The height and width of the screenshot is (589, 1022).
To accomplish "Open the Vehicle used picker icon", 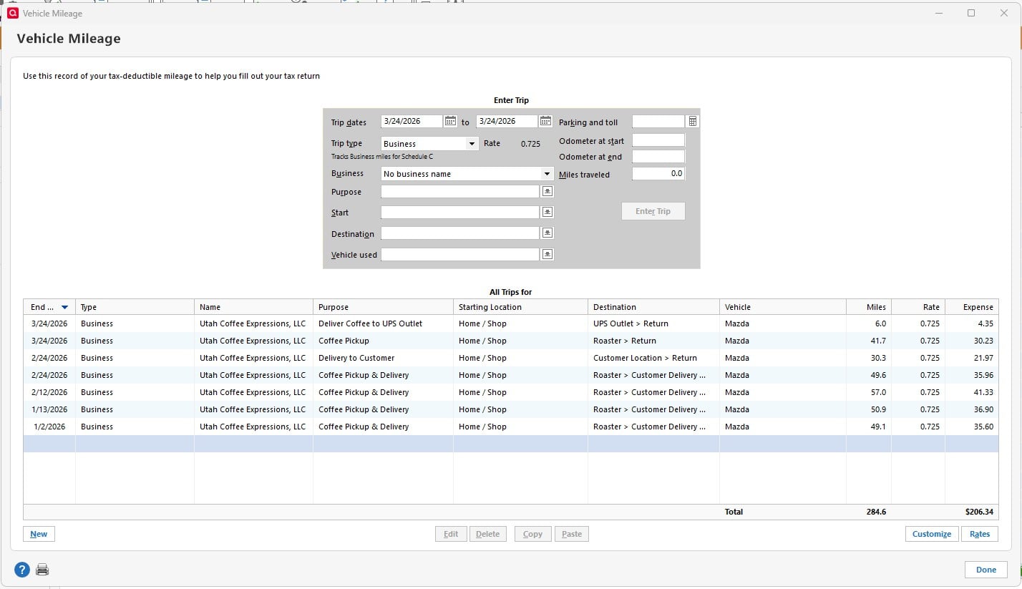I will point(547,254).
